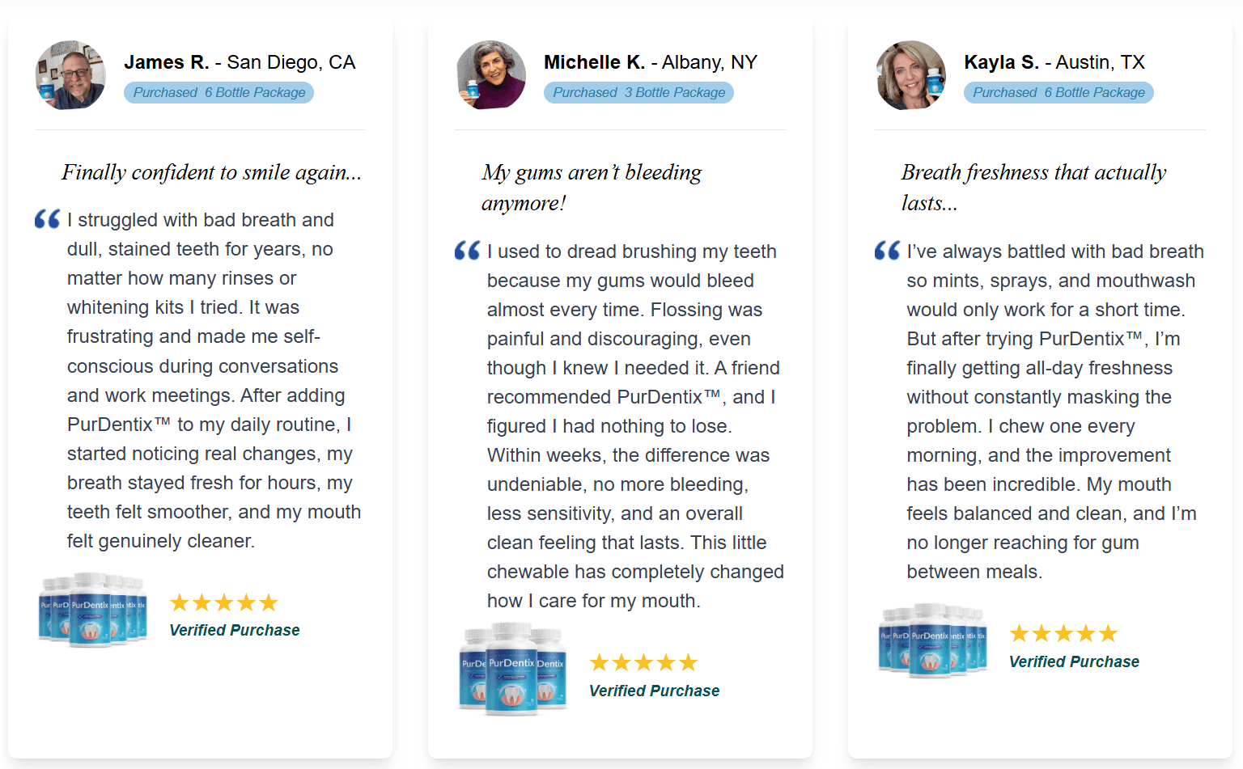Click the five-star rating under James's review
1243x769 pixels.
224,602
